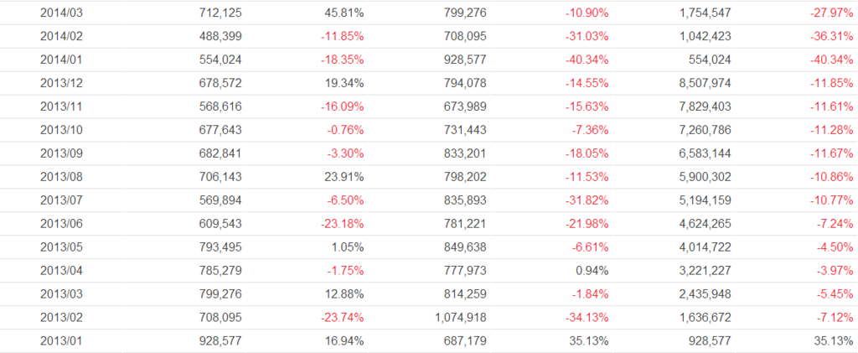Viewport: 858px width, 353px height.
Task: Click the 2013/09 date cell
Action: (60, 153)
